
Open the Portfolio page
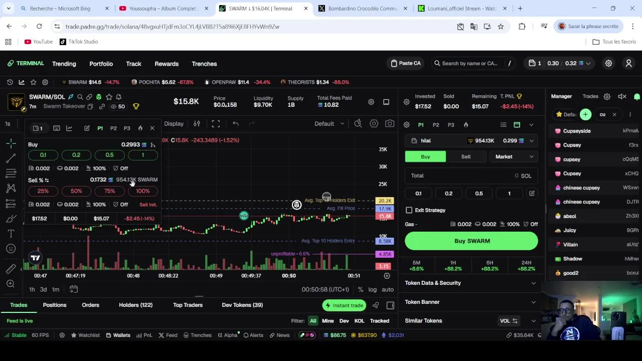pos(101,64)
